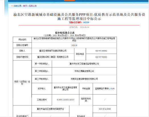Select the 组织机构代码 label cell
The height and width of the screenshot is (117, 149).
click(x=86, y=100)
